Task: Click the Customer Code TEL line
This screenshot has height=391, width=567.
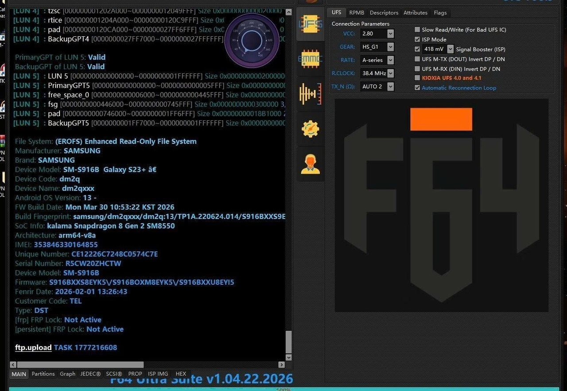Action: (x=48, y=301)
